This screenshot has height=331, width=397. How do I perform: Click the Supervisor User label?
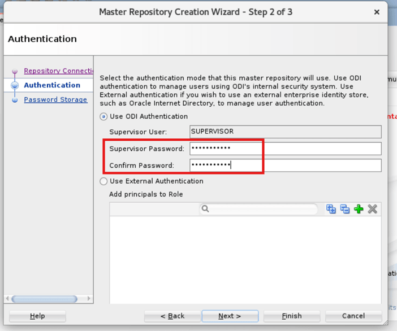pyautogui.click(x=138, y=132)
